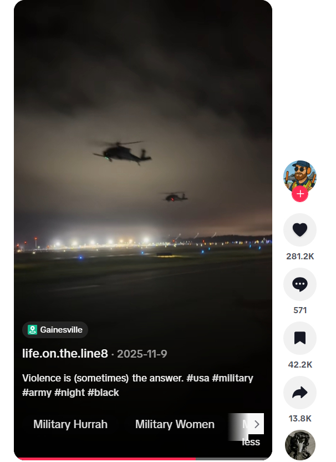Open the Gainesville location tag

pos(55,330)
